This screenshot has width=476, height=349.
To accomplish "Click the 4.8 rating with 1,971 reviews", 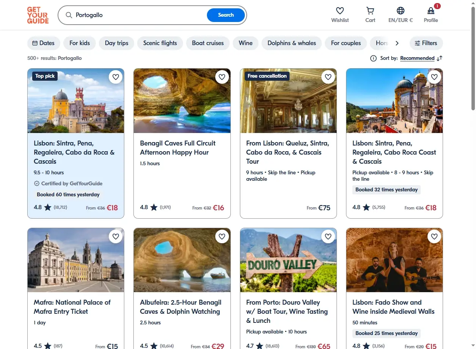I will (x=155, y=207).
